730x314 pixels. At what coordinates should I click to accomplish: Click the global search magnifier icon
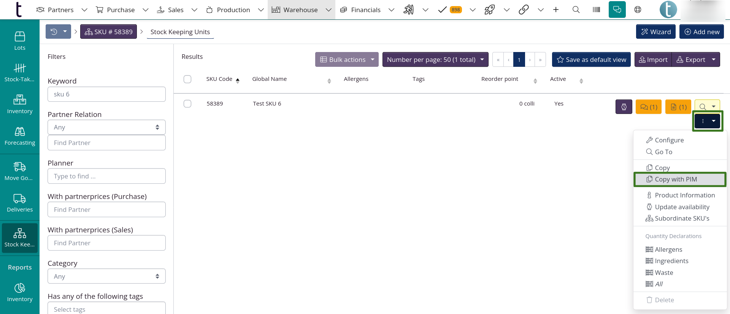coord(576,10)
